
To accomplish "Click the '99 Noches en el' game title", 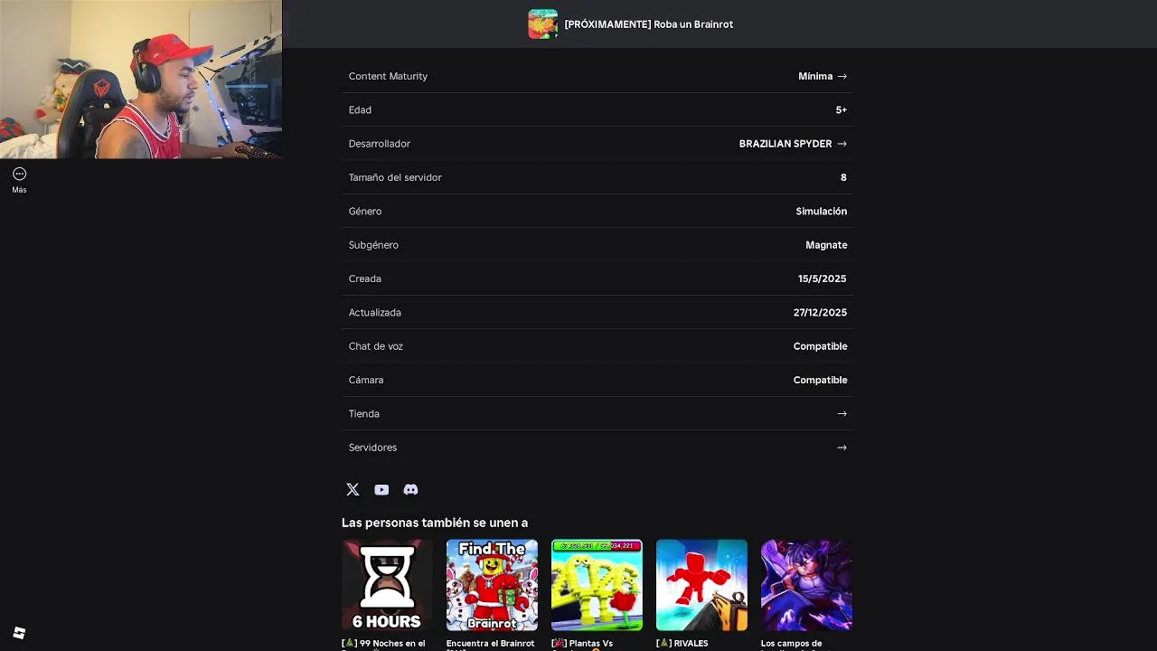I will click(x=383, y=644).
